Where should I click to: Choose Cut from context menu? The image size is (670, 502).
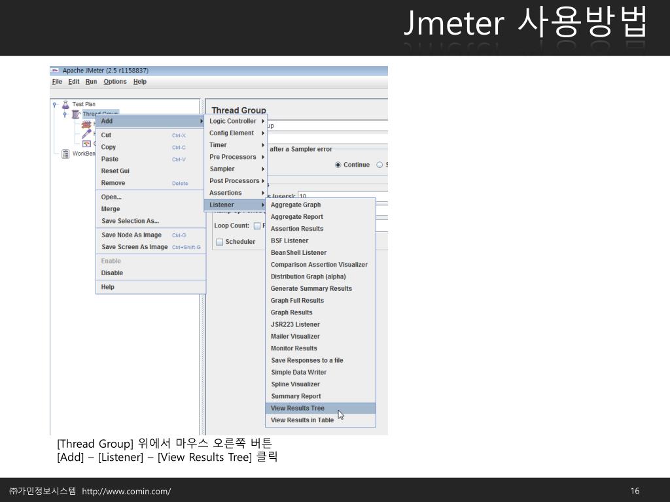pos(150,135)
